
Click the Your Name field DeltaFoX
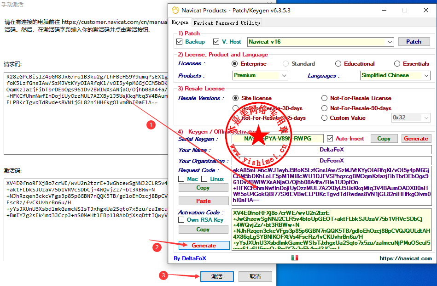click(x=332, y=150)
